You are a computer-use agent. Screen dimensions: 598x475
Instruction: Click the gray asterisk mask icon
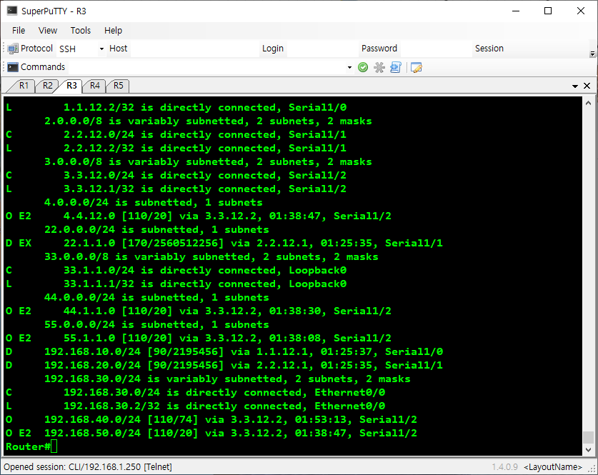[x=379, y=67]
